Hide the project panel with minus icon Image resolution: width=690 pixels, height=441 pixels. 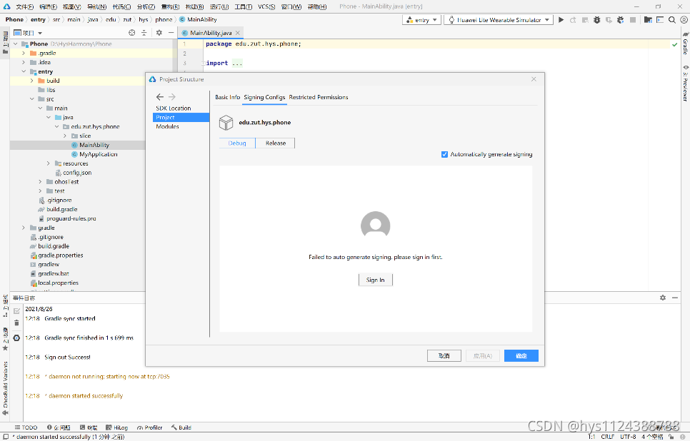click(171, 33)
